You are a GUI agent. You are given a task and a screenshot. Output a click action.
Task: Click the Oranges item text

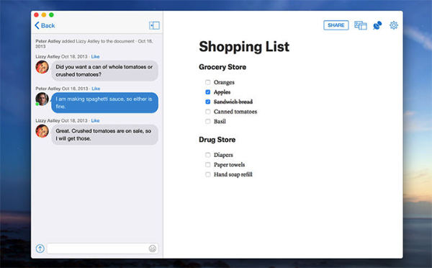click(x=224, y=82)
